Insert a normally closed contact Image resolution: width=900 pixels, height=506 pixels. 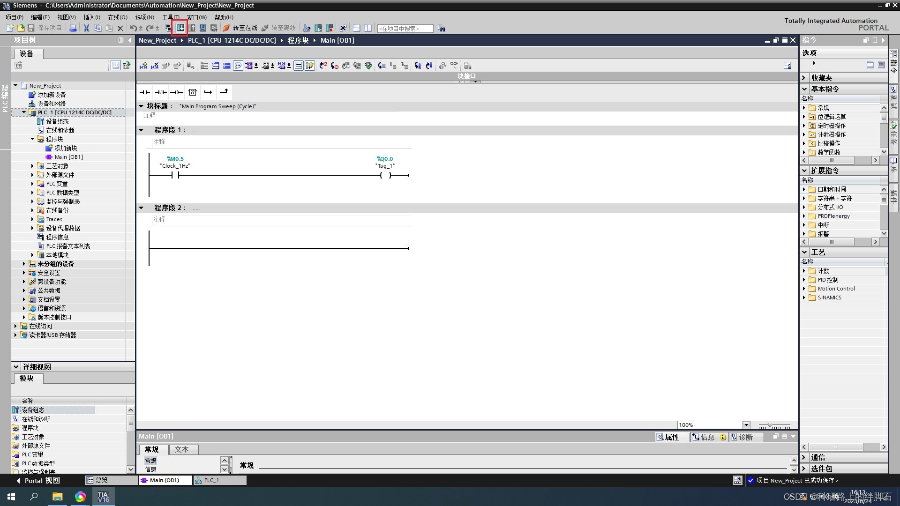161,92
